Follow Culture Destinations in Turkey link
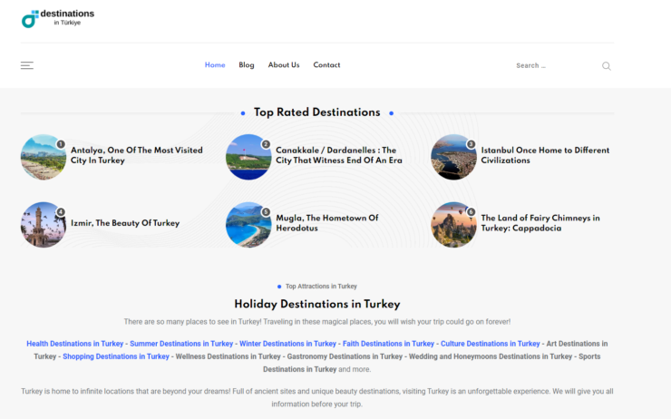Screen dimensions: 671x419 click(x=491, y=344)
